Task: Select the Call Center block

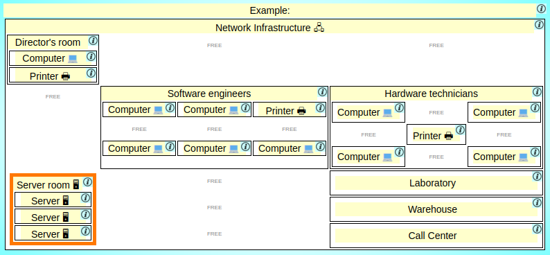Action: click(x=436, y=236)
